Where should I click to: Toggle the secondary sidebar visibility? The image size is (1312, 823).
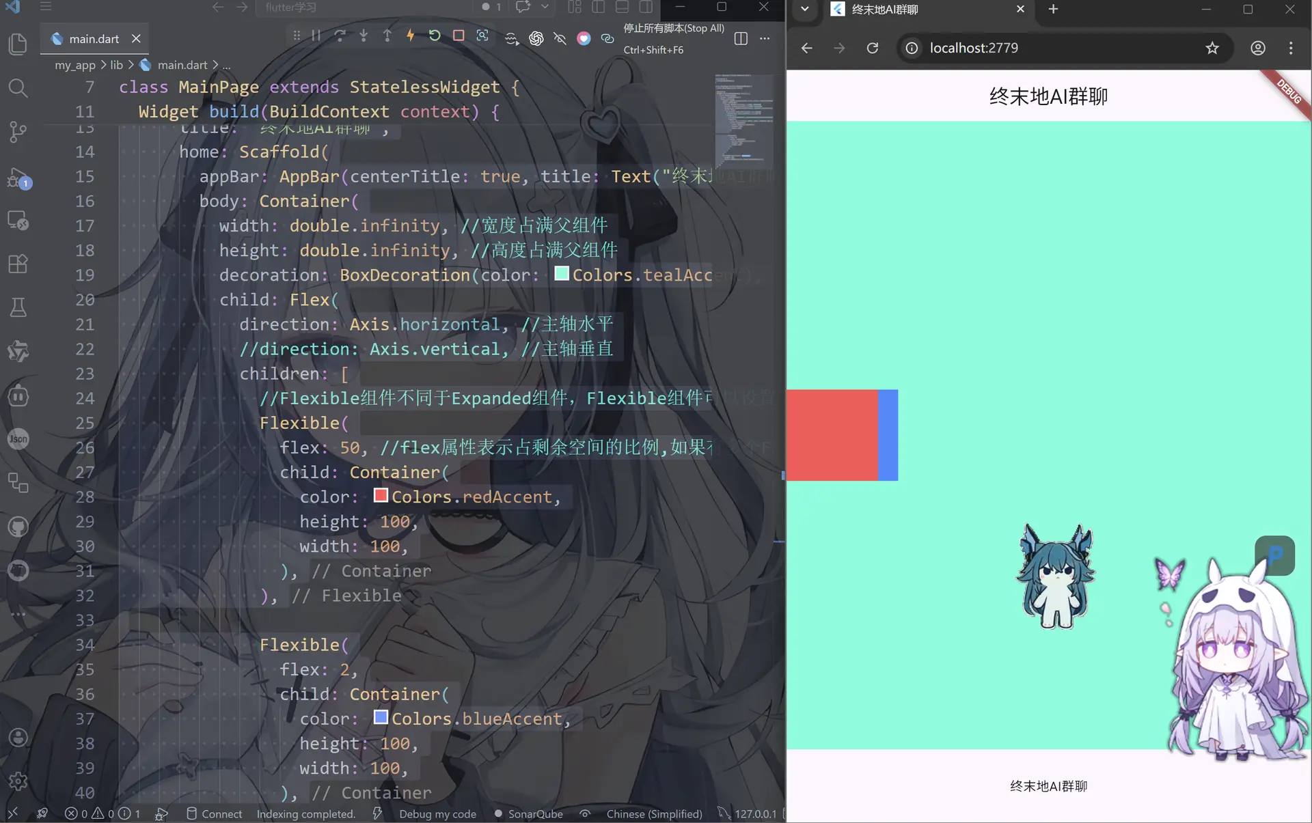click(646, 7)
